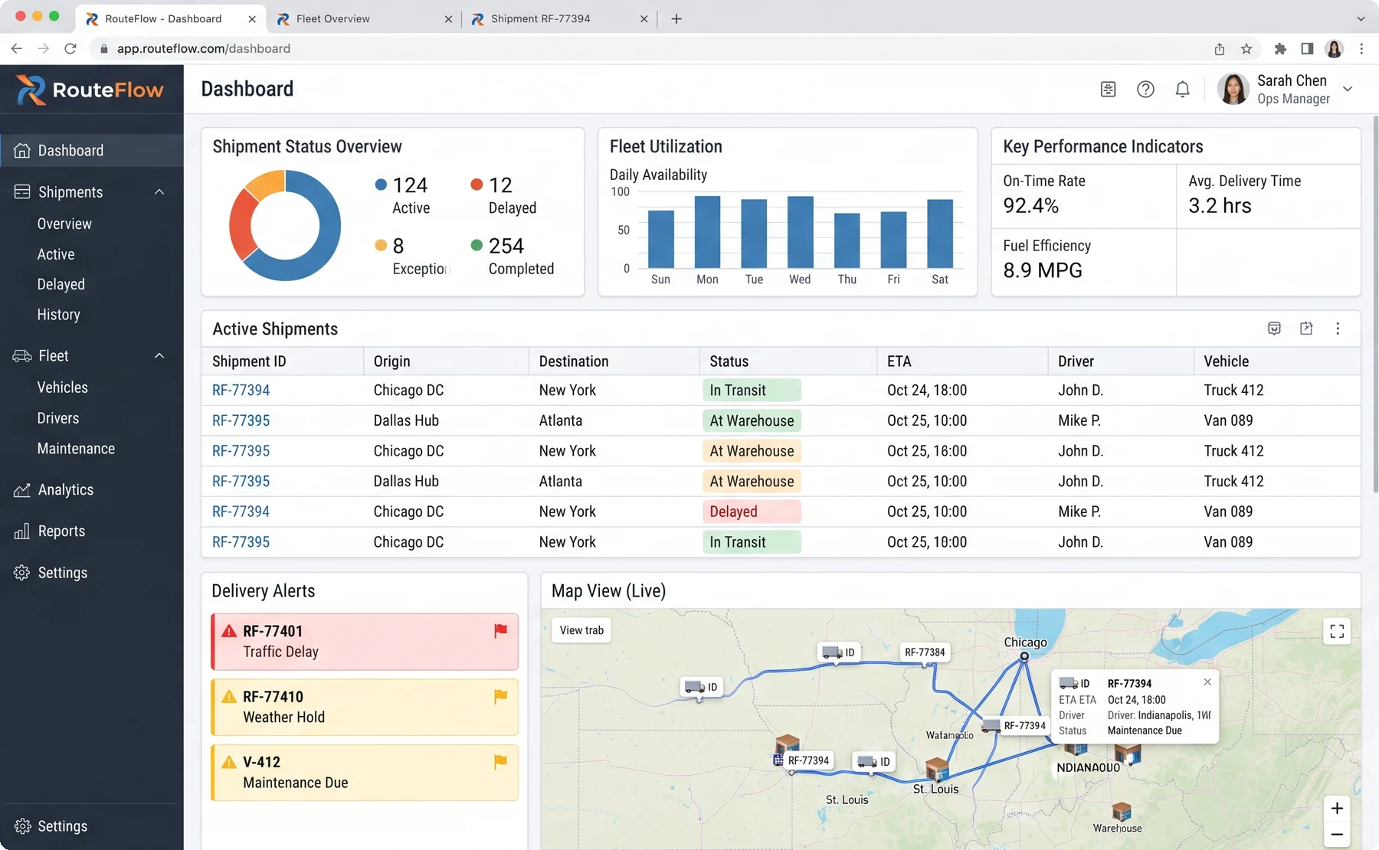Click the Active Shipments filter icon
Screen dimensions: 1379x850
[1274, 329]
